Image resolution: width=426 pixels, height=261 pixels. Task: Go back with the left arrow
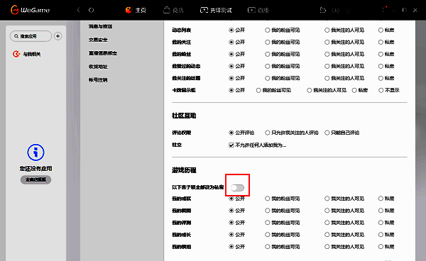point(79,10)
